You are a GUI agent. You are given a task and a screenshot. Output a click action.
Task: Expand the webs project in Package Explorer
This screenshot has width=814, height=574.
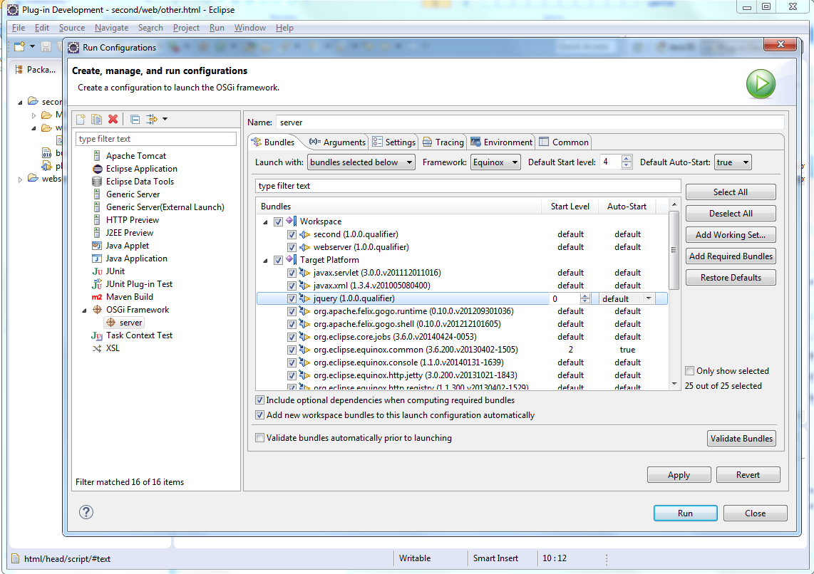pyautogui.click(x=20, y=179)
